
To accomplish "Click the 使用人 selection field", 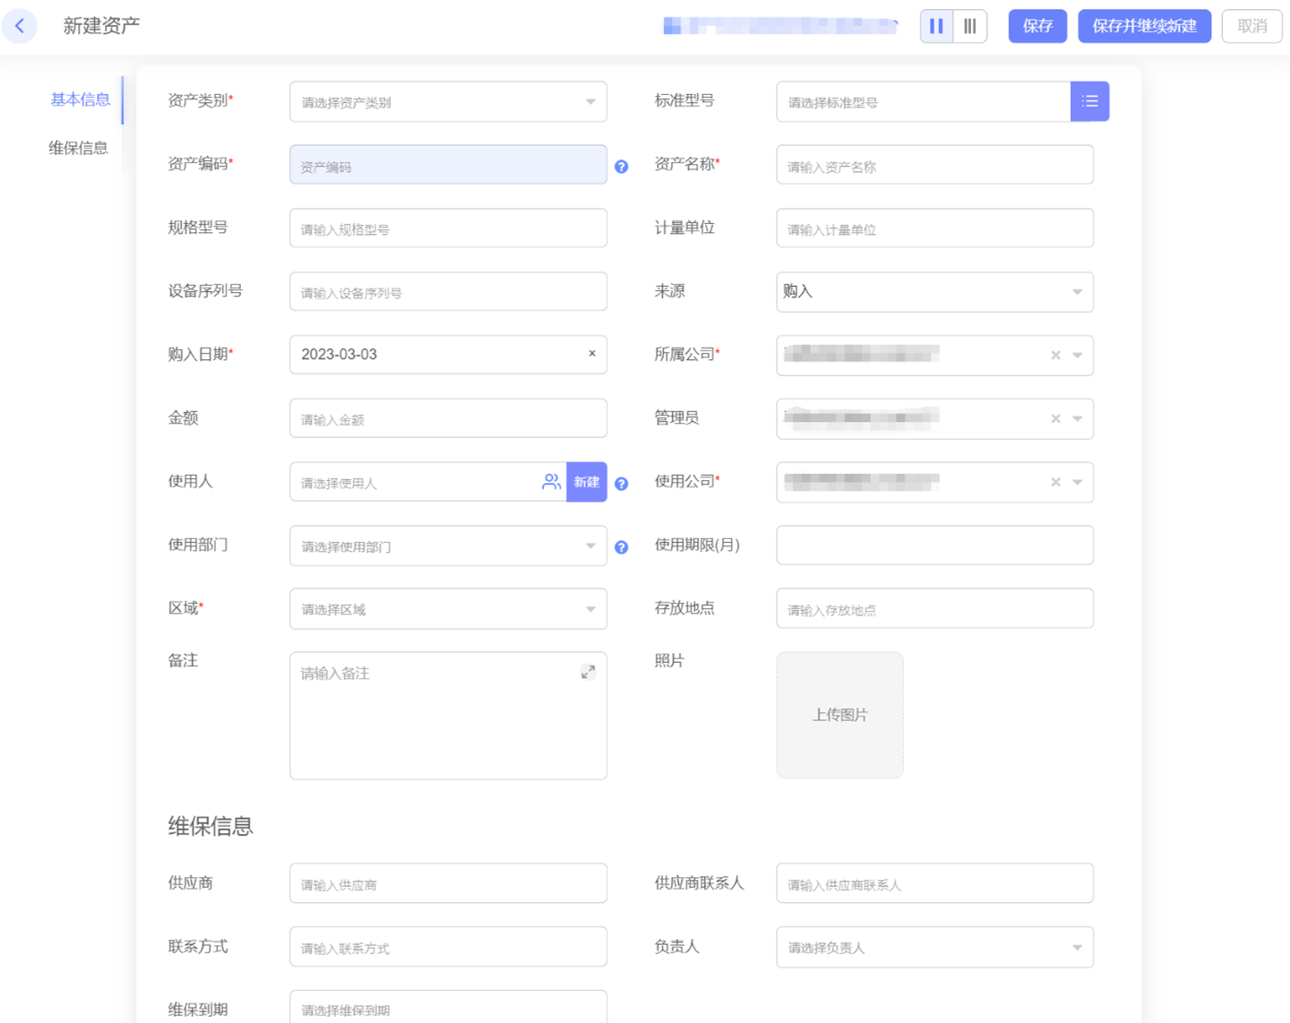I will pyautogui.click(x=428, y=482).
